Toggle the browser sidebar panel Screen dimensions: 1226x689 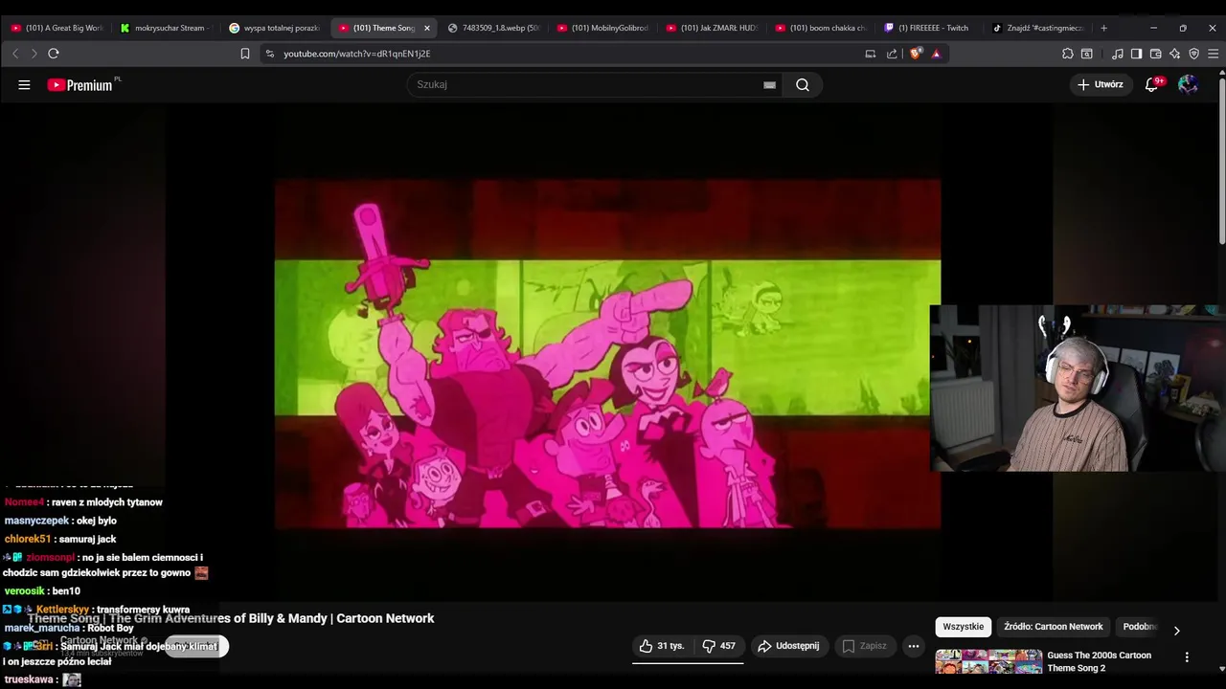pos(1136,54)
